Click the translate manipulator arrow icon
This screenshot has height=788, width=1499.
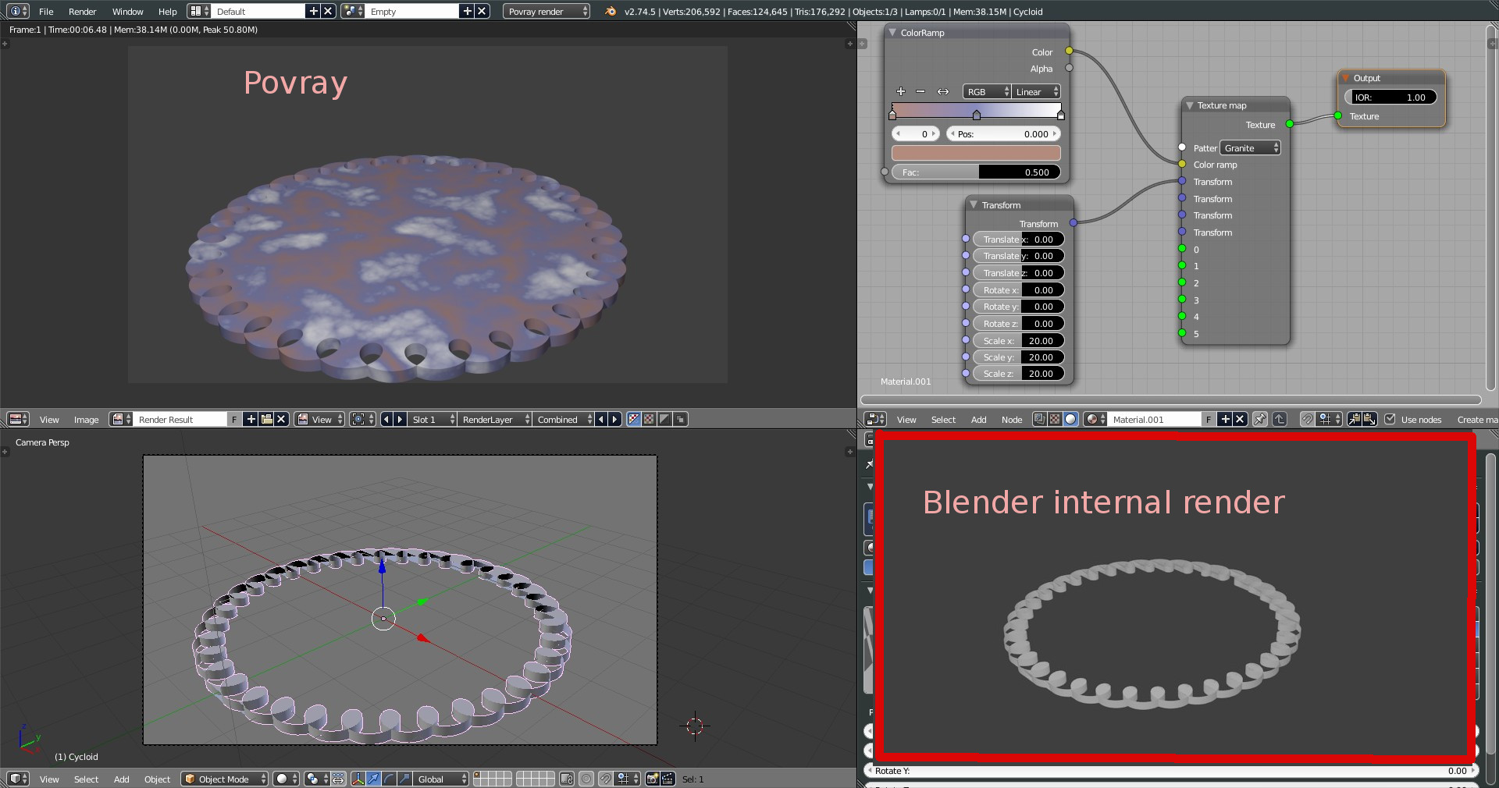point(373,779)
